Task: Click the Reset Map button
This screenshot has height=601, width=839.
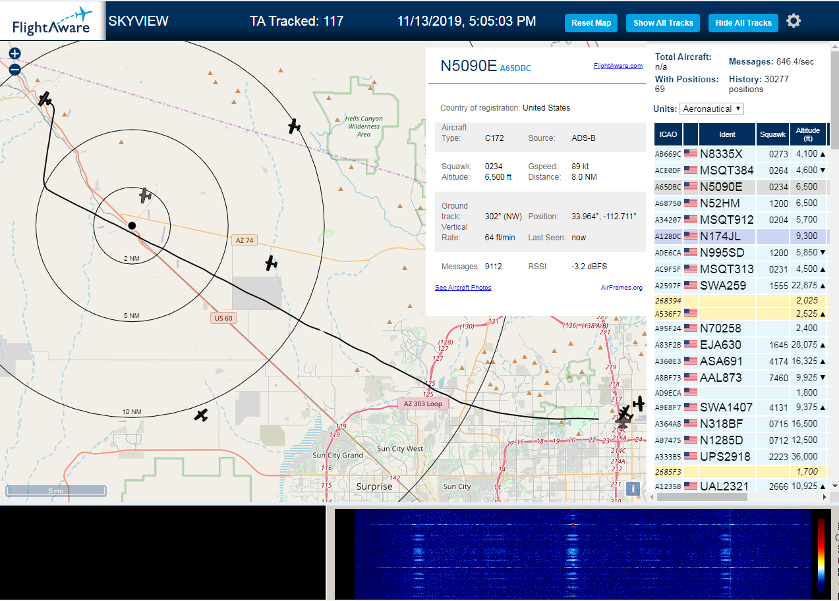Action: [591, 22]
